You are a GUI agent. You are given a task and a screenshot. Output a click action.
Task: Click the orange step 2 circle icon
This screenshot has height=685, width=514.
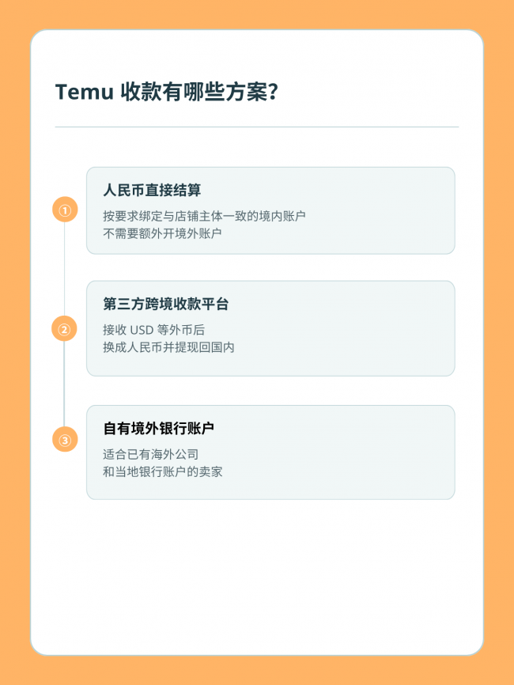pos(64,328)
